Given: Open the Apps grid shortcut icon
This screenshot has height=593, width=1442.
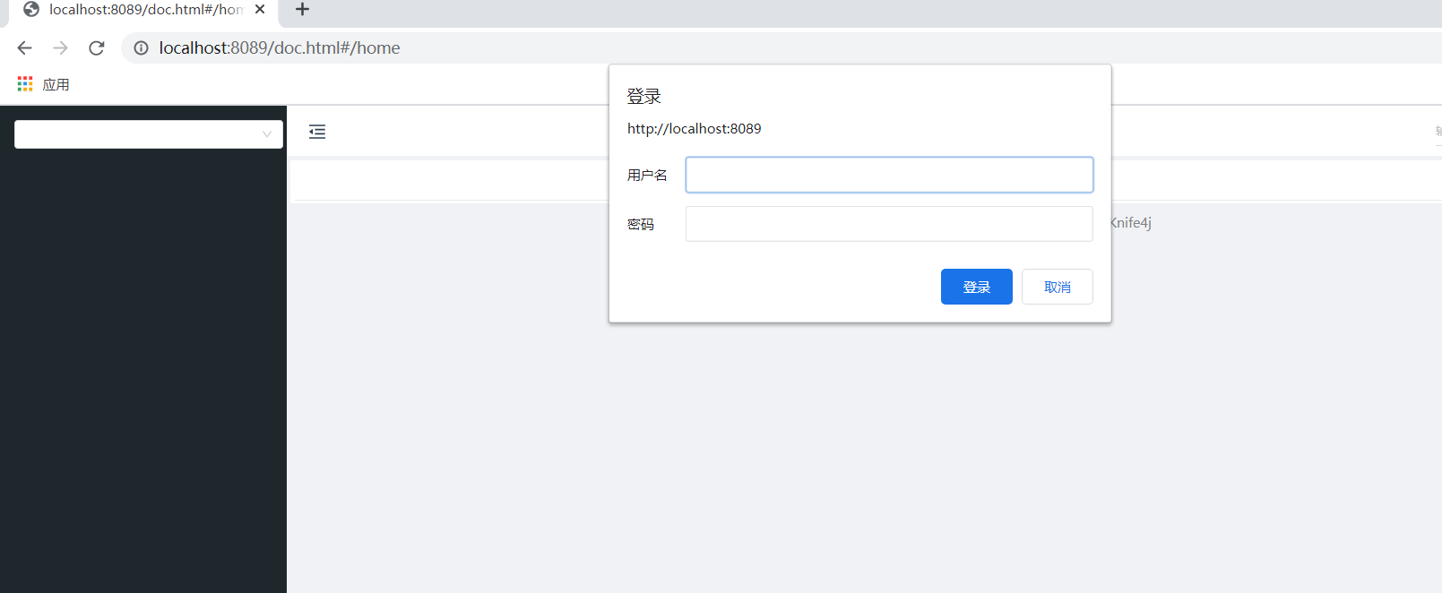Looking at the screenshot, I should pyautogui.click(x=25, y=84).
